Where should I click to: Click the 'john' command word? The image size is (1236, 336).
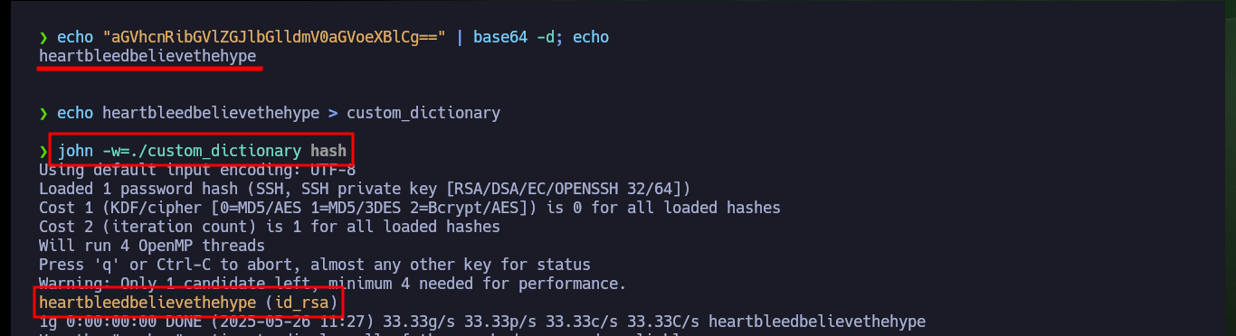click(x=75, y=150)
